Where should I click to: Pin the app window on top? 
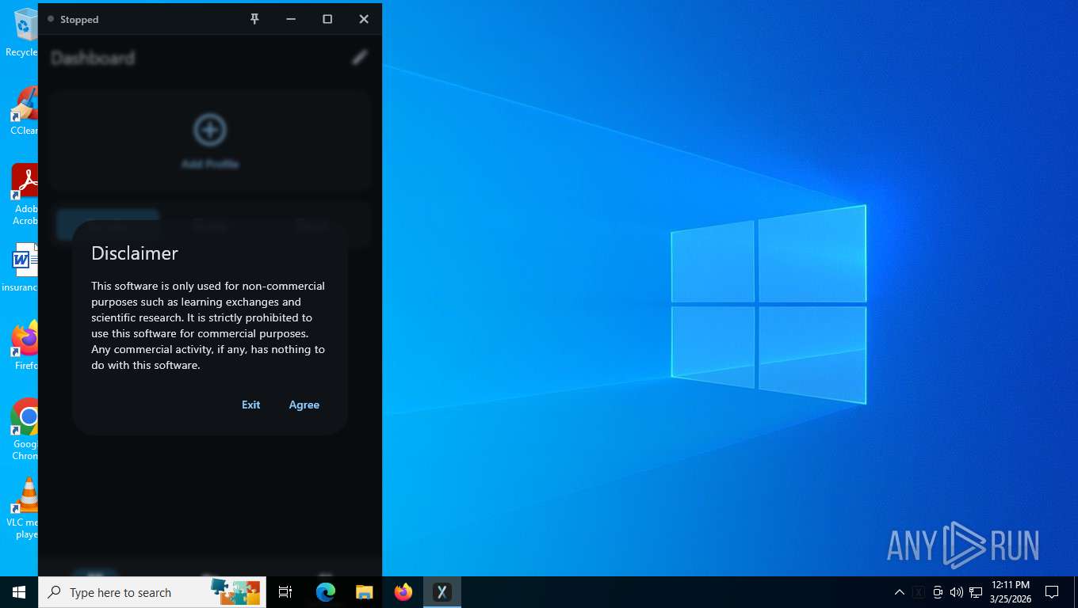point(254,19)
